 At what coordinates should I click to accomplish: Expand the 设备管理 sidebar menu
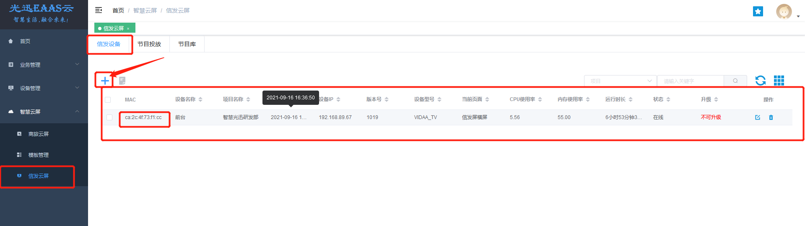[x=44, y=88]
